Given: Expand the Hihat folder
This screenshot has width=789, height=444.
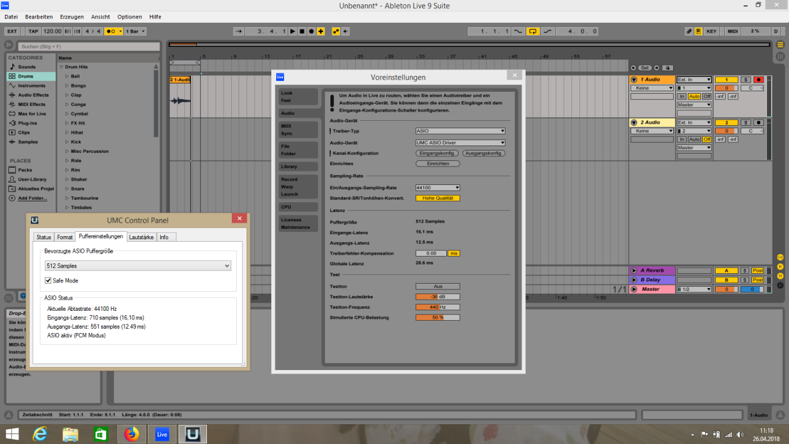Looking at the screenshot, I should [67, 133].
